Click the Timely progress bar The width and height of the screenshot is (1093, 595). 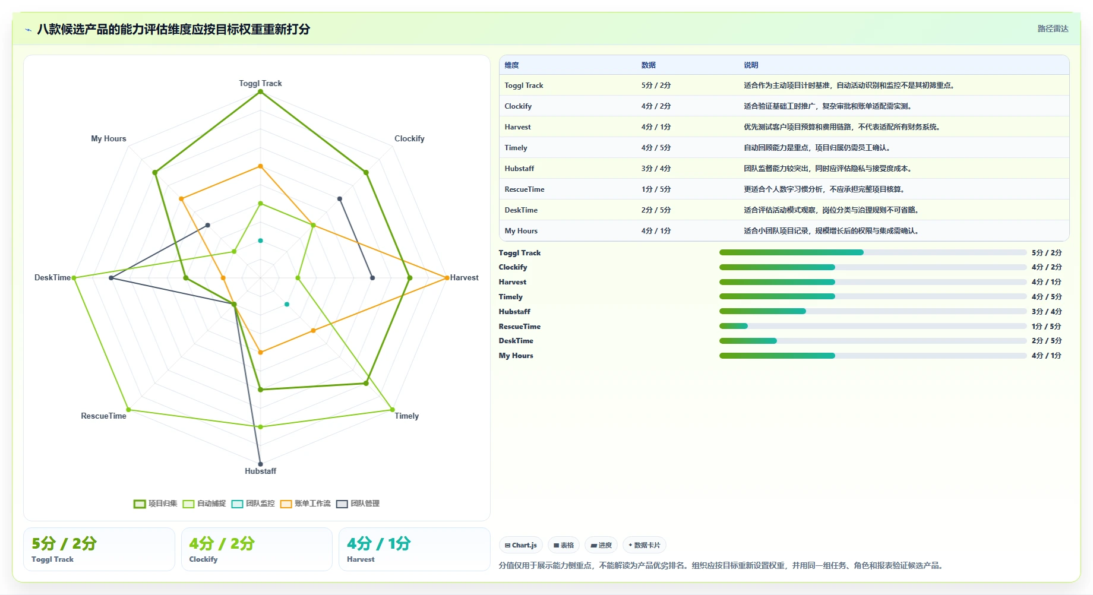pos(873,296)
